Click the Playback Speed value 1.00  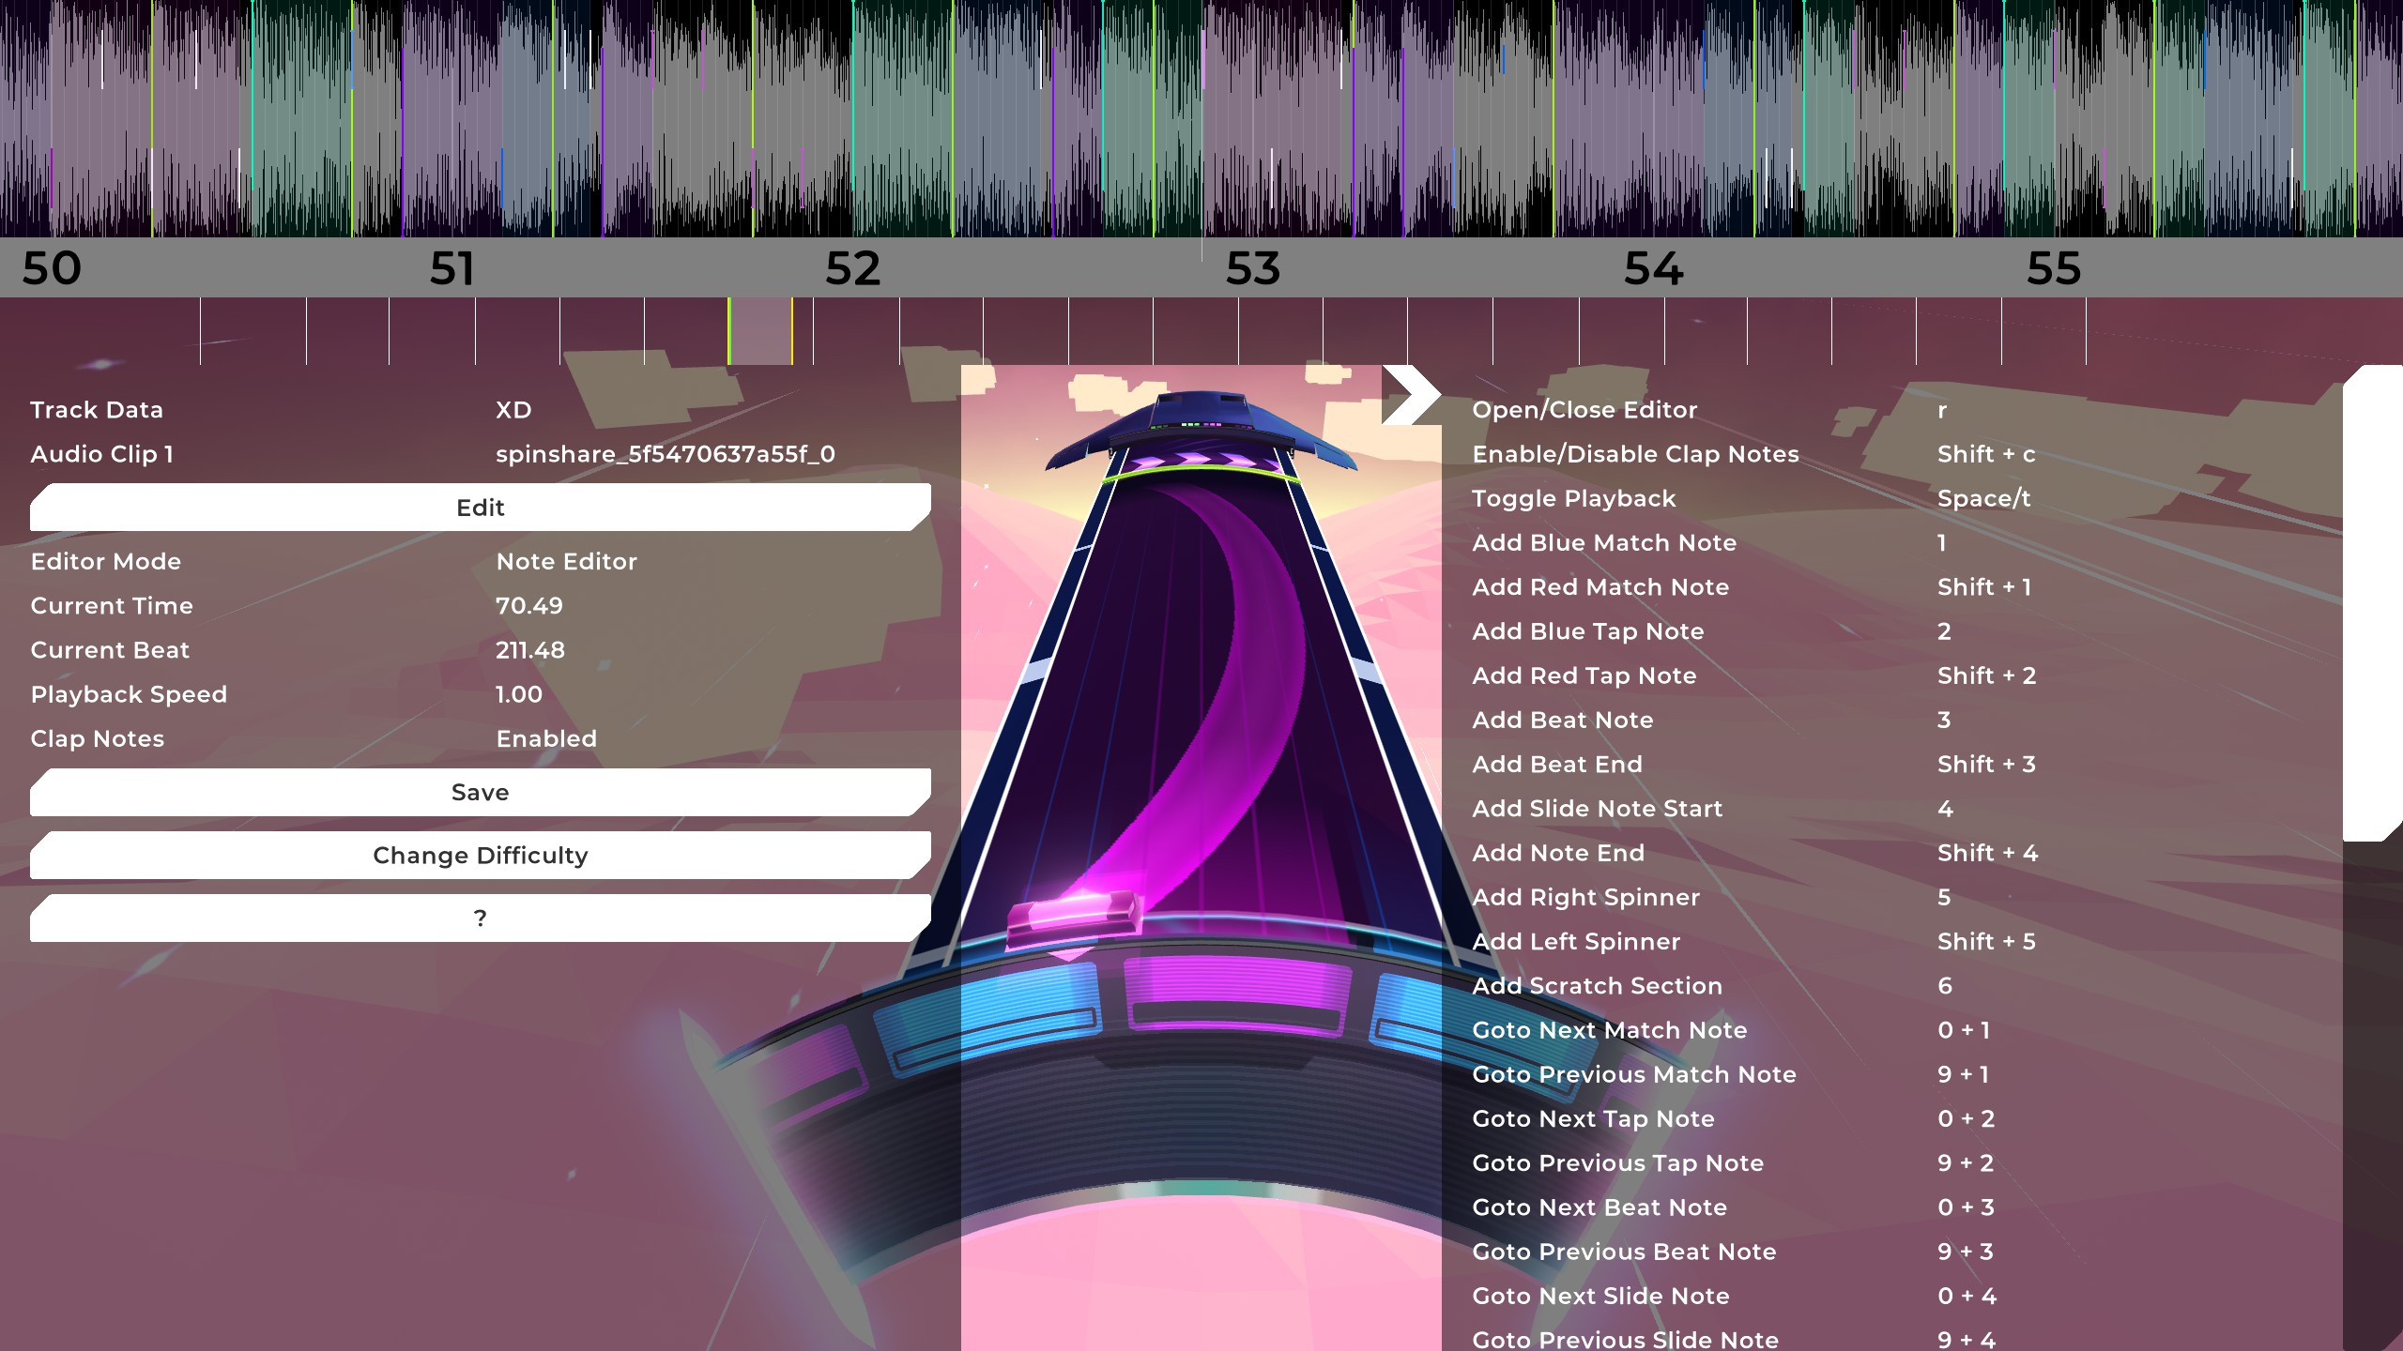coord(519,695)
